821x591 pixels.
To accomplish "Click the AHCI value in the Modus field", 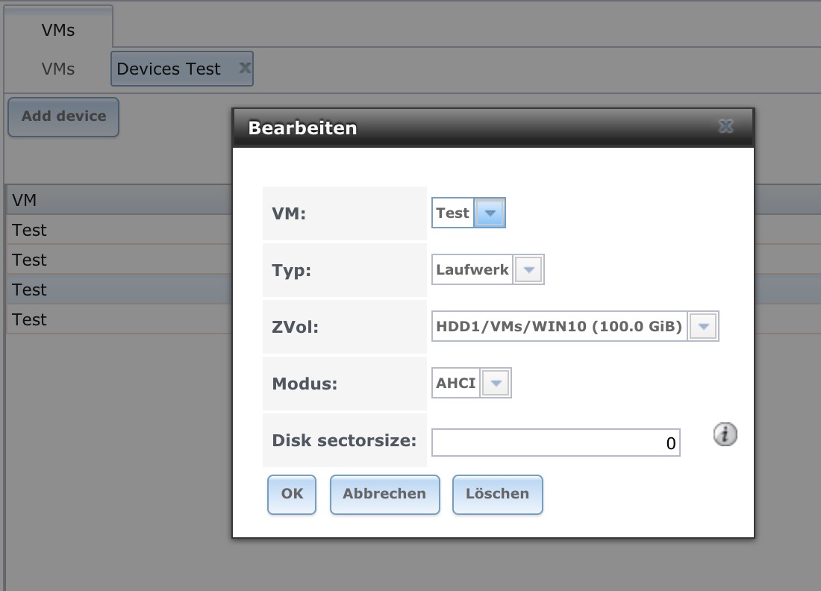I will pyautogui.click(x=457, y=384).
